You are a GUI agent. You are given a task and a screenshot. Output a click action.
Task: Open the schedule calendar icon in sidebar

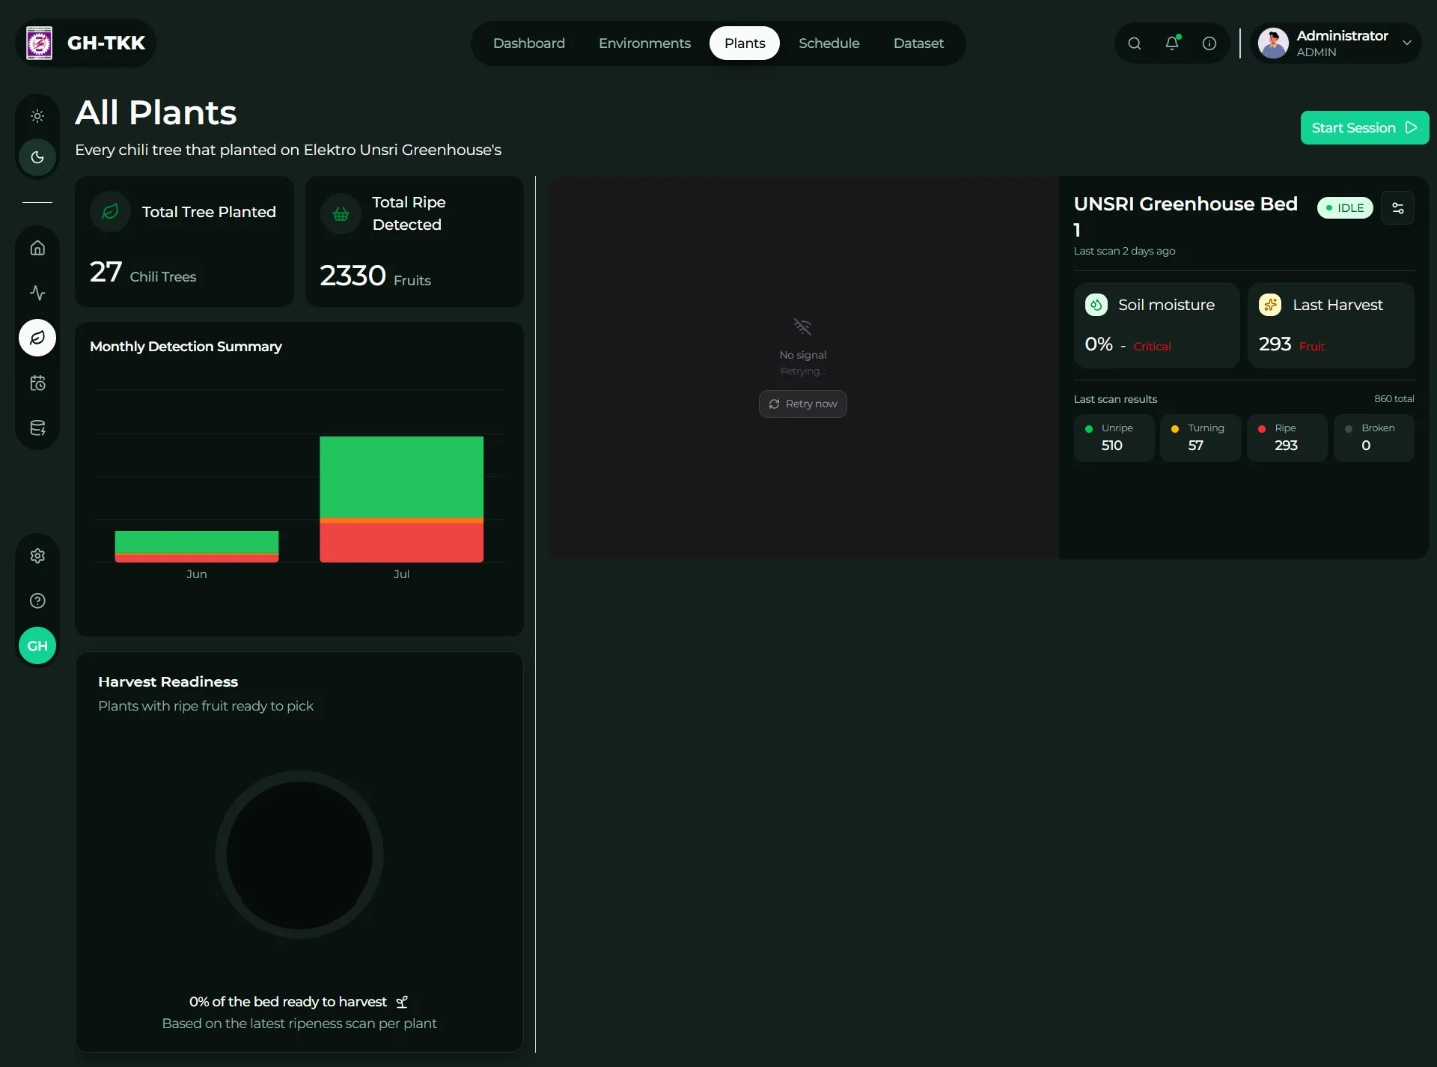pyautogui.click(x=37, y=383)
